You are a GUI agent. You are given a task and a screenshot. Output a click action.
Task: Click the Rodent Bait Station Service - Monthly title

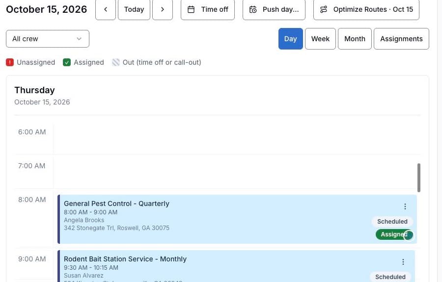[125, 259]
